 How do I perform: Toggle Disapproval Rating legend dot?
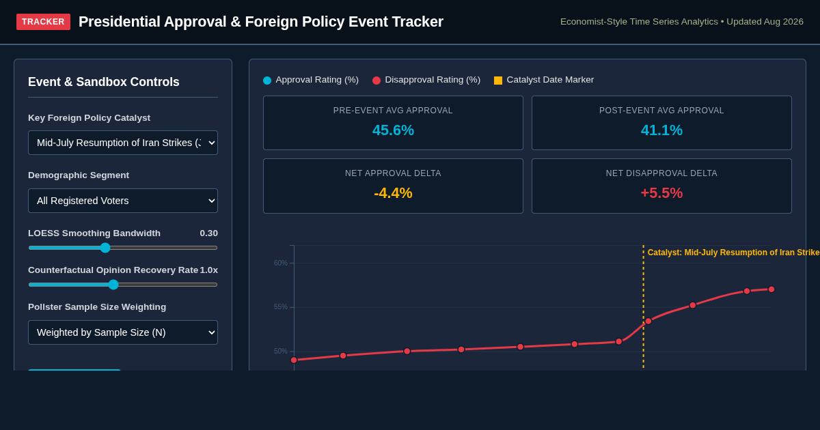pos(377,81)
